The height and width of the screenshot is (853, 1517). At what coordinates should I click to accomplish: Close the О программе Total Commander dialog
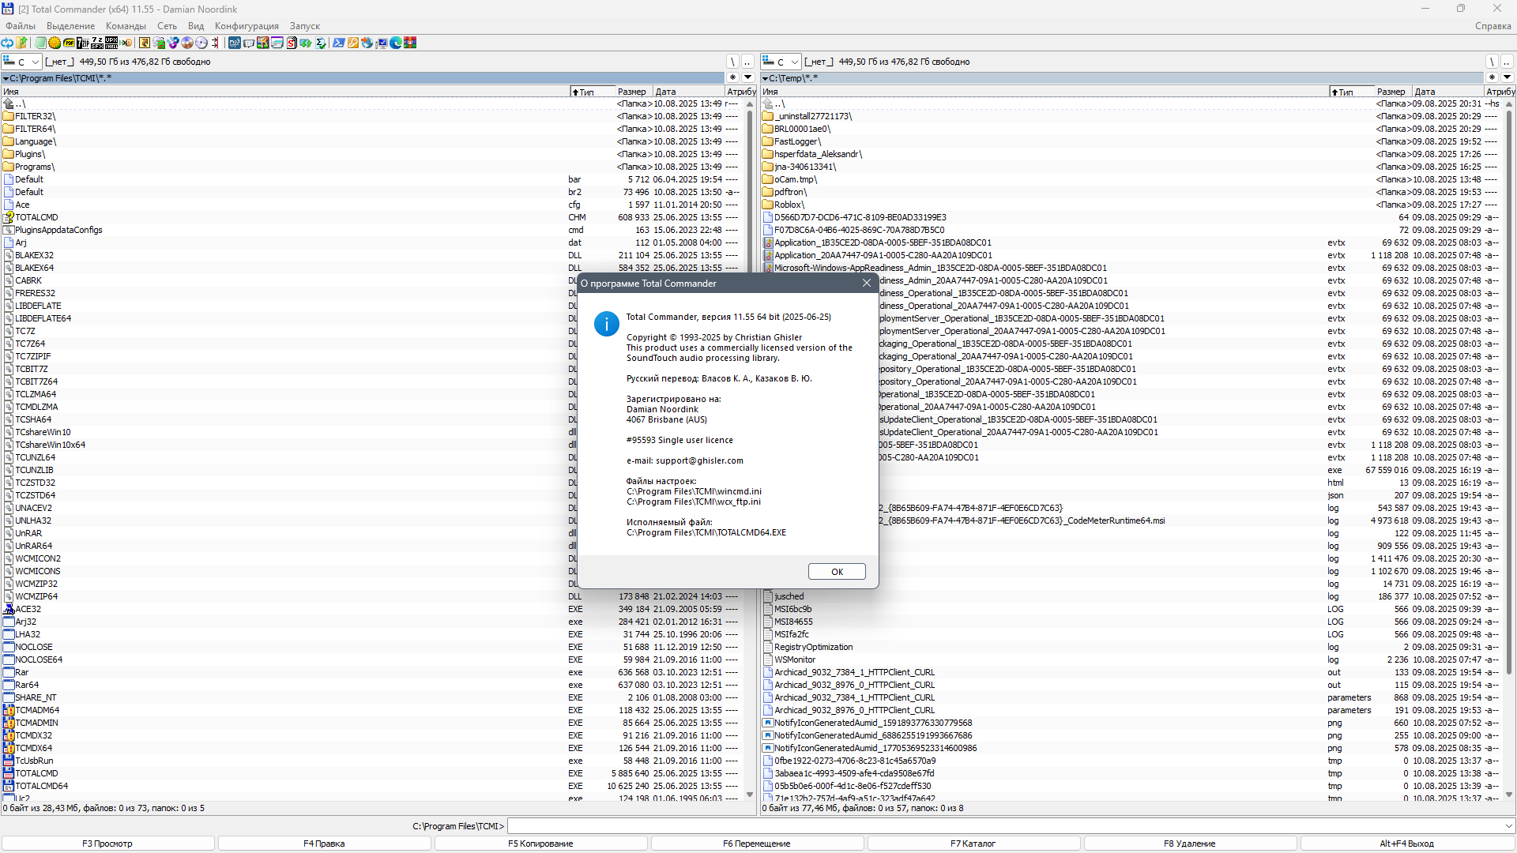867,283
